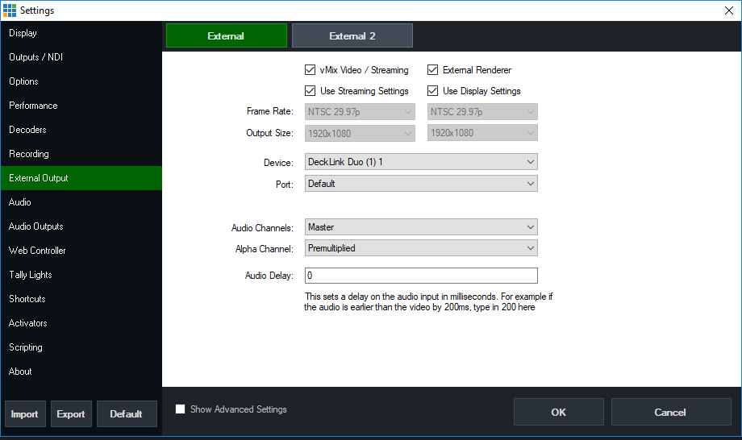Click the Cancel button
This screenshot has width=742, height=440.
click(670, 412)
